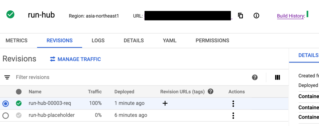Go to the YAML tab
The height and width of the screenshot is (126, 319).
coord(170,41)
